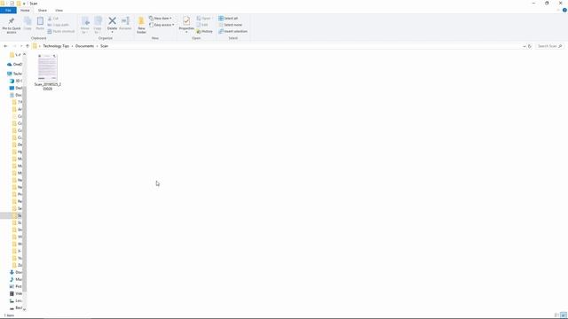Click Documents in address breadcrumb
This screenshot has width=568, height=319.
tap(85, 46)
